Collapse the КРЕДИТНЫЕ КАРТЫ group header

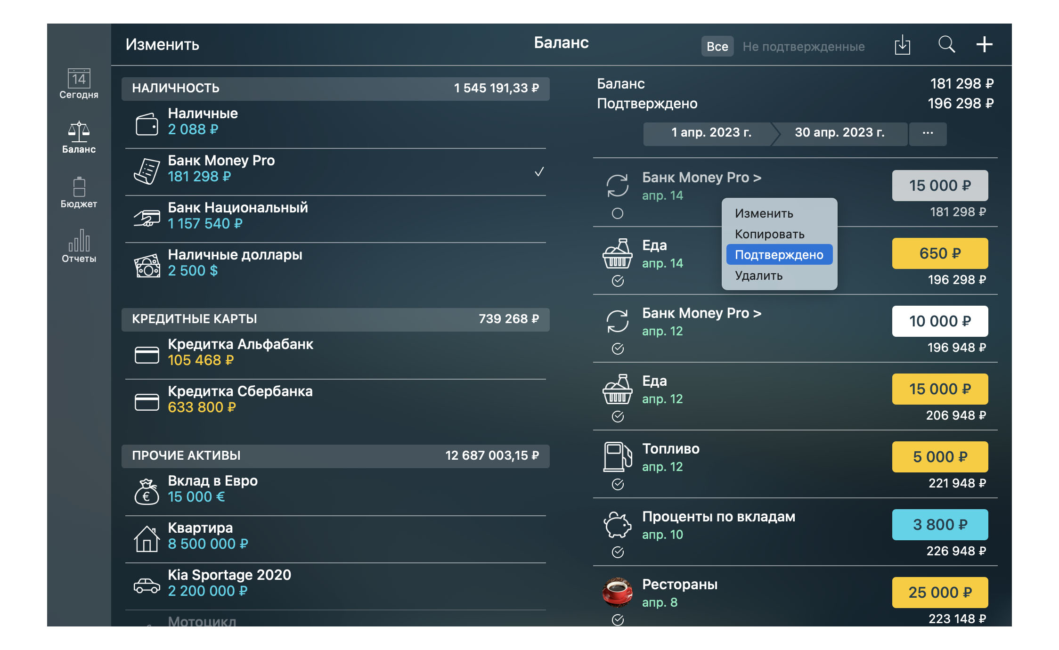tap(335, 319)
